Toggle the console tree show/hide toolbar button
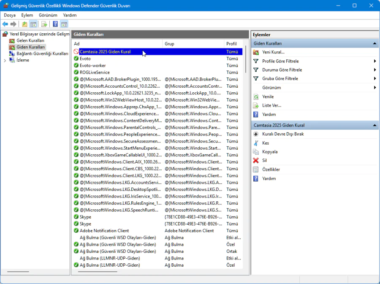The image size is (380, 284). [x=33, y=24]
